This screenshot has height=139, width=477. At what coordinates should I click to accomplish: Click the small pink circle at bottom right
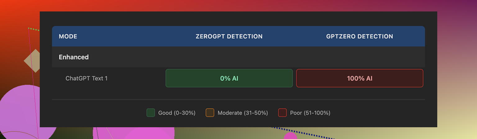click(x=290, y=136)
